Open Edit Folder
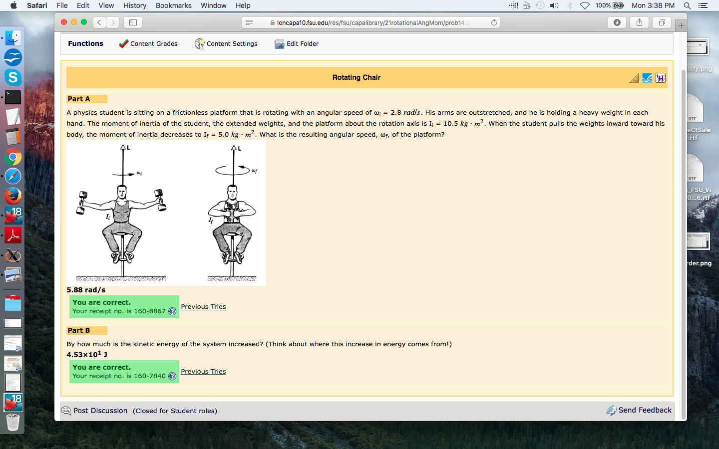This screenshot has width=719, height=449. coord(297,44)
